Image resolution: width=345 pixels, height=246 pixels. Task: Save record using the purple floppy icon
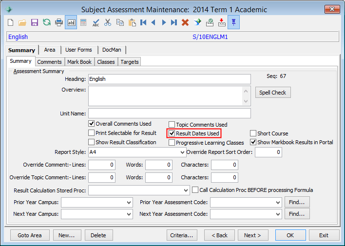pyautogui.click(x=35, y=22)
